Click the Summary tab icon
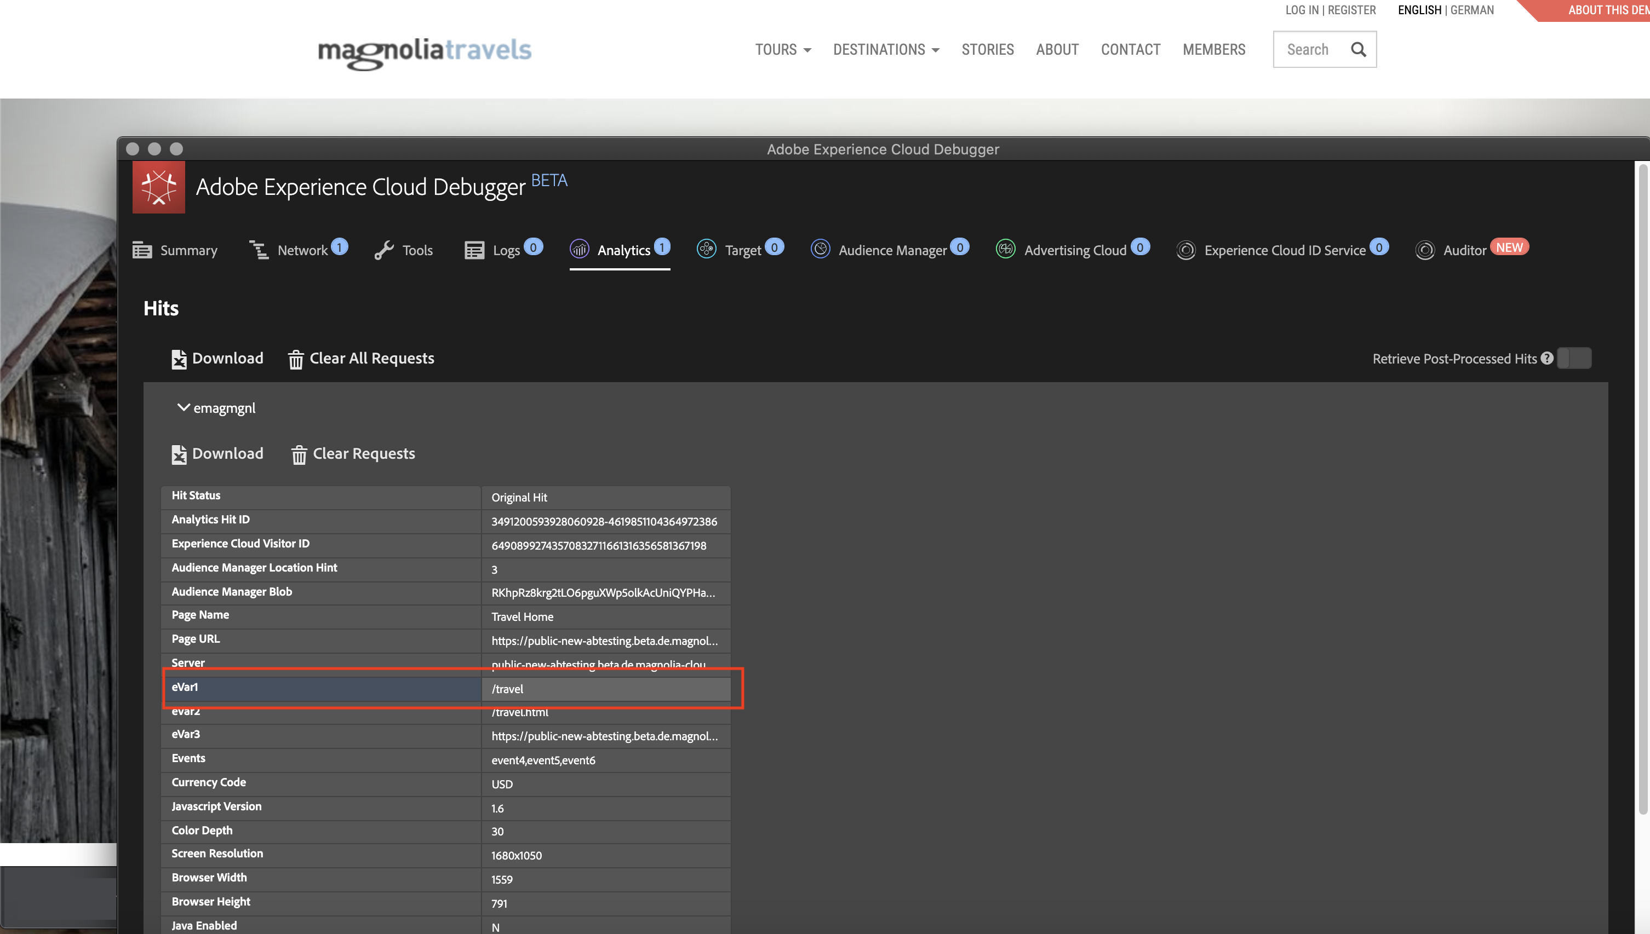The height and width of the screenshot is (934, 1650). 142,250
